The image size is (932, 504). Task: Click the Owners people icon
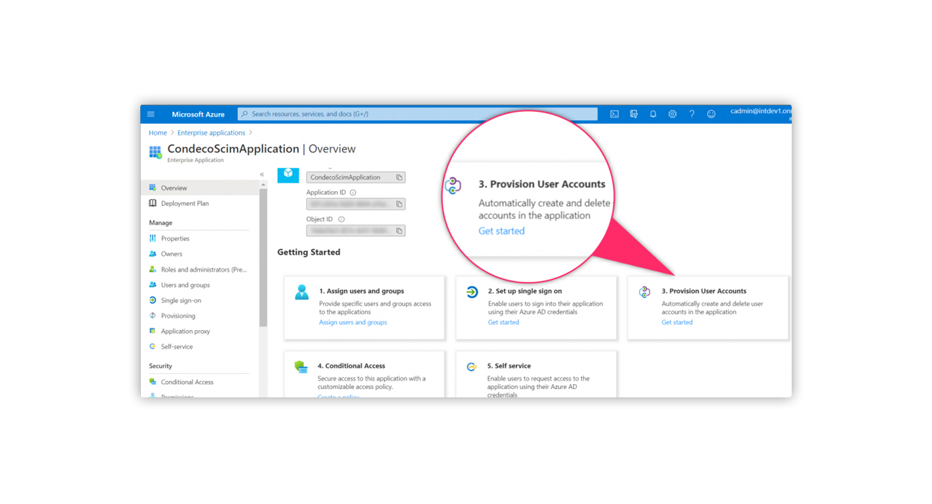tap(152, 253)
